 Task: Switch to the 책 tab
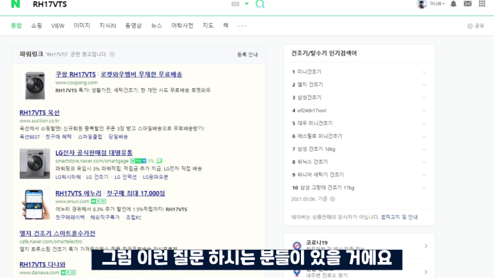point(226,26)
